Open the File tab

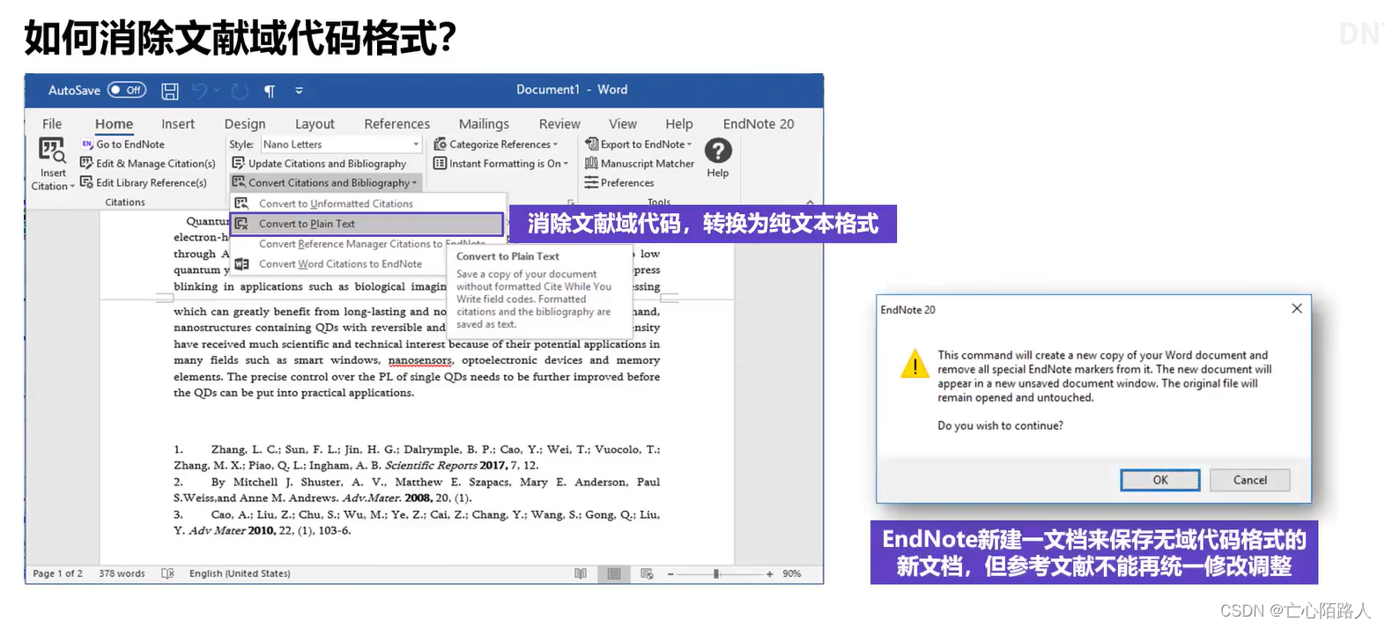52,124
